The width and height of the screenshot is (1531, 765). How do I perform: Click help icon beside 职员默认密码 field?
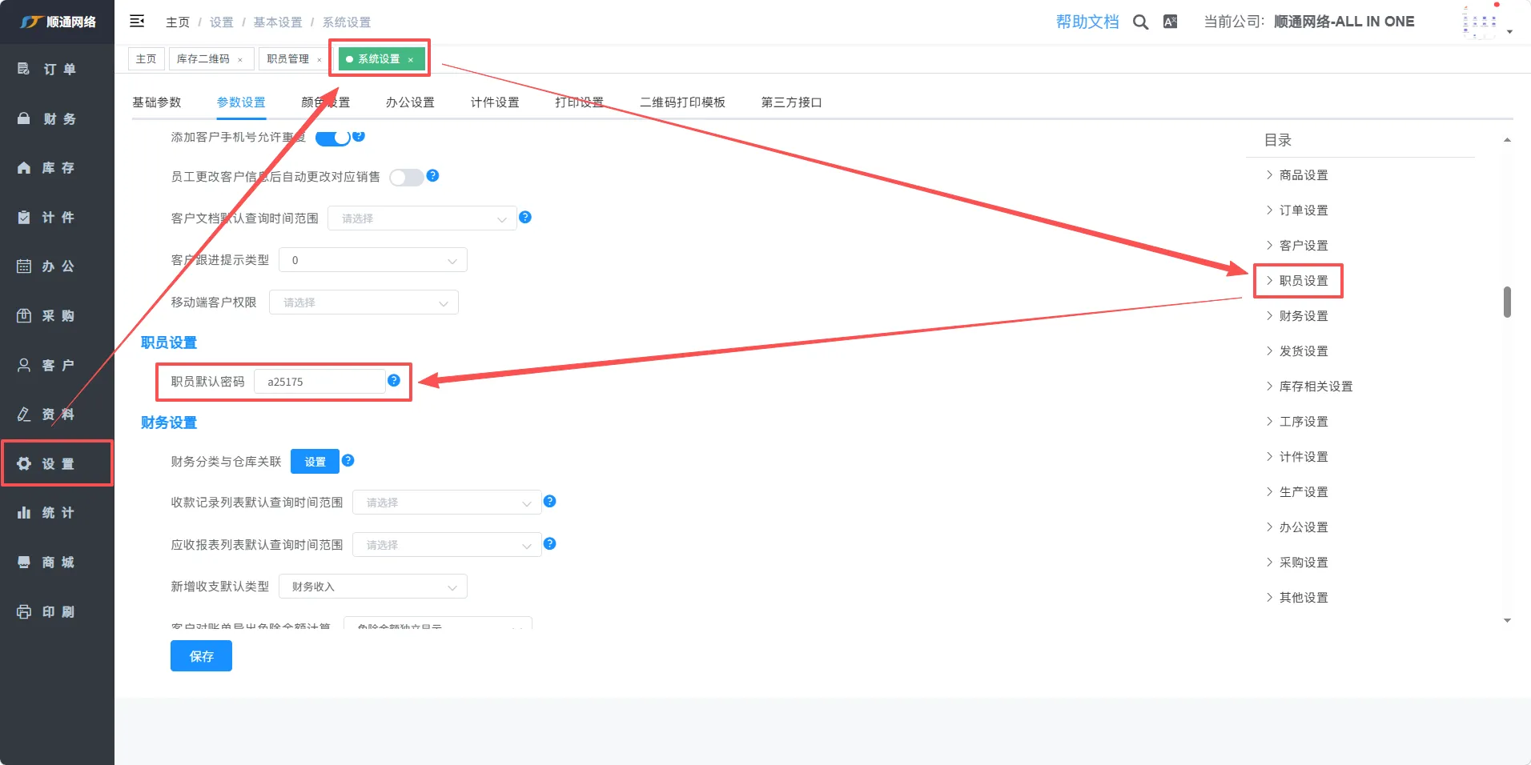pyautogui.click(x=394, y=381)
